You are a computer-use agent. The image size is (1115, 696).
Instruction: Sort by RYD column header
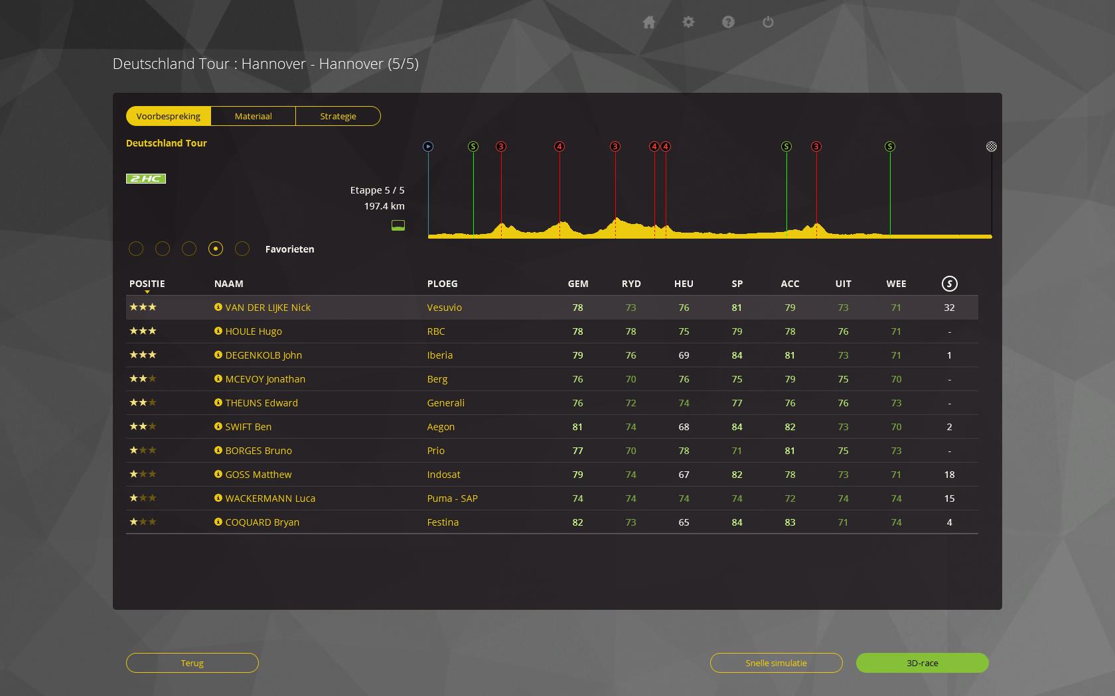point(631,284)
